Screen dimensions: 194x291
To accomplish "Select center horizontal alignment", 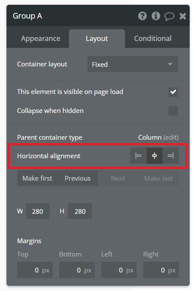I will click(x=154, y=156).
